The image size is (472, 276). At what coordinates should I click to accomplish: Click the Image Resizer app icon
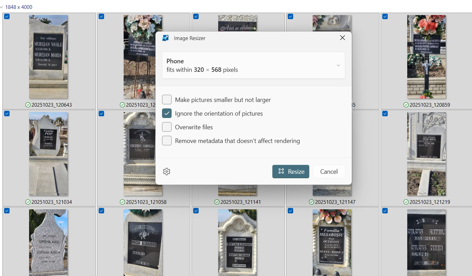click(x=165, y=38)
